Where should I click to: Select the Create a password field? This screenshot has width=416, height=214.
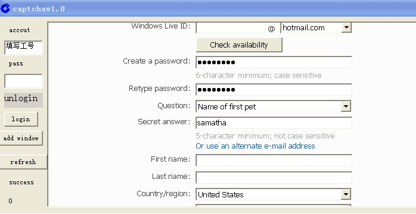pyautogui.click(x=274, y=62)
